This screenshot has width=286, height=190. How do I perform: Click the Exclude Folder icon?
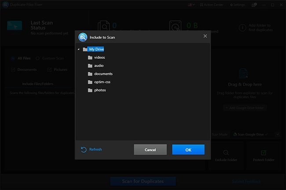coord(226,153)
